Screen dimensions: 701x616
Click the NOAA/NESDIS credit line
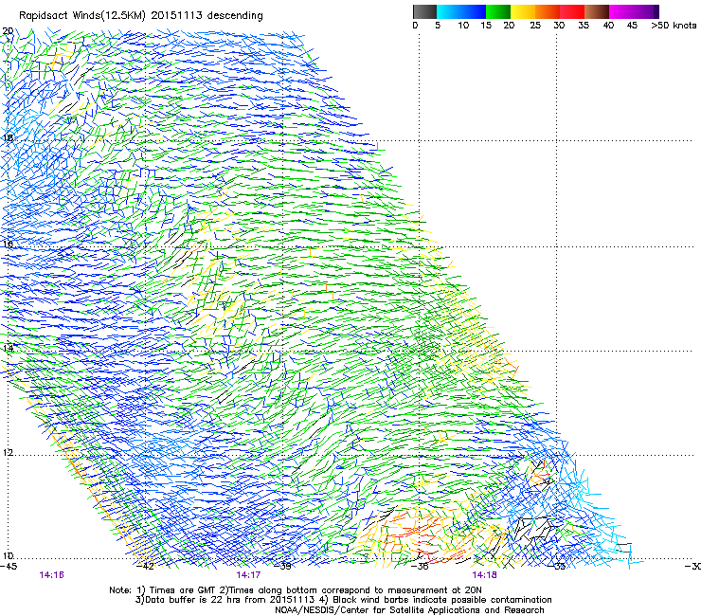pyautogui.click(x=409, y=610)
